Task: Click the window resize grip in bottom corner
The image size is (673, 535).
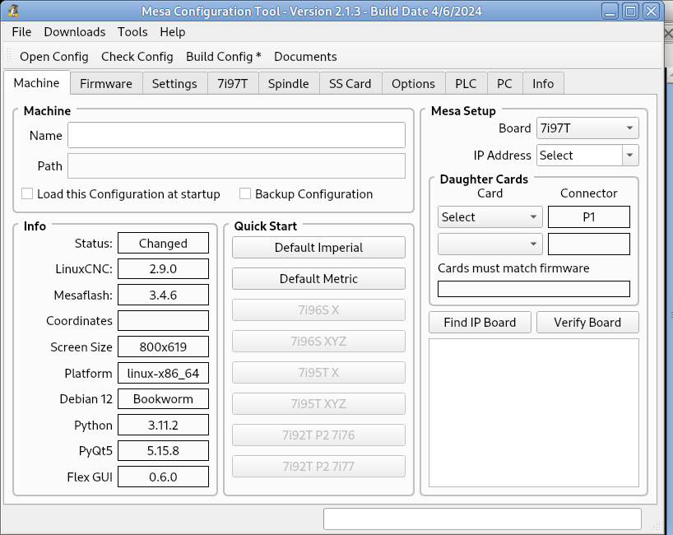Action: (657, 527)
